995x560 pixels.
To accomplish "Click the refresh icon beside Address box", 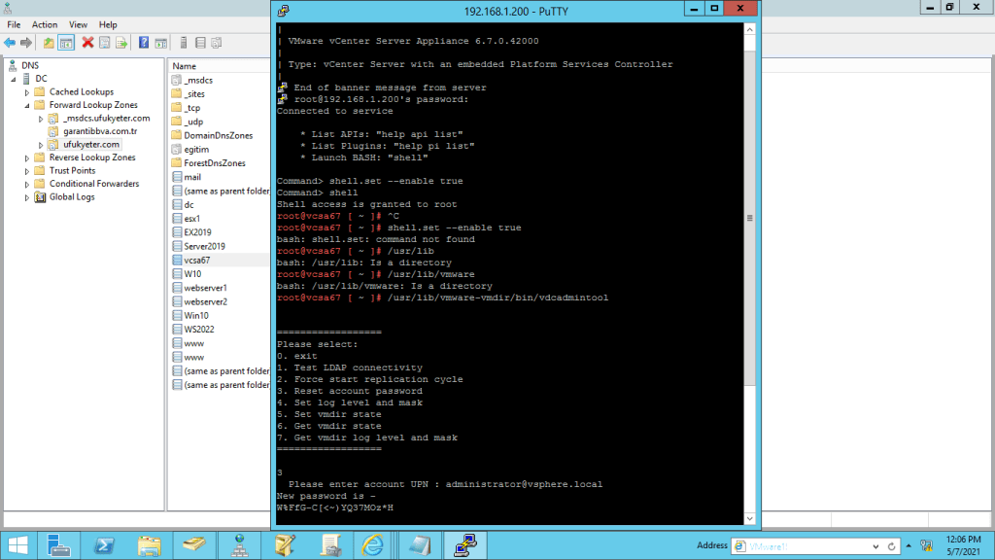I will point(892,546).
